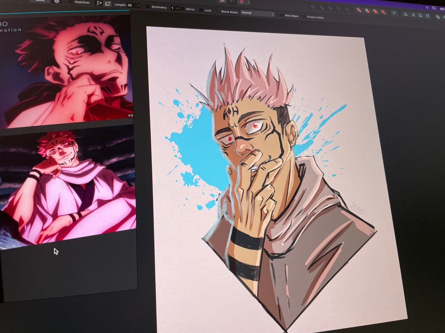This screenshot has width=445, height=333.
Task: Click the rotate clockwise icon
Action: click(x=428, y=16)
